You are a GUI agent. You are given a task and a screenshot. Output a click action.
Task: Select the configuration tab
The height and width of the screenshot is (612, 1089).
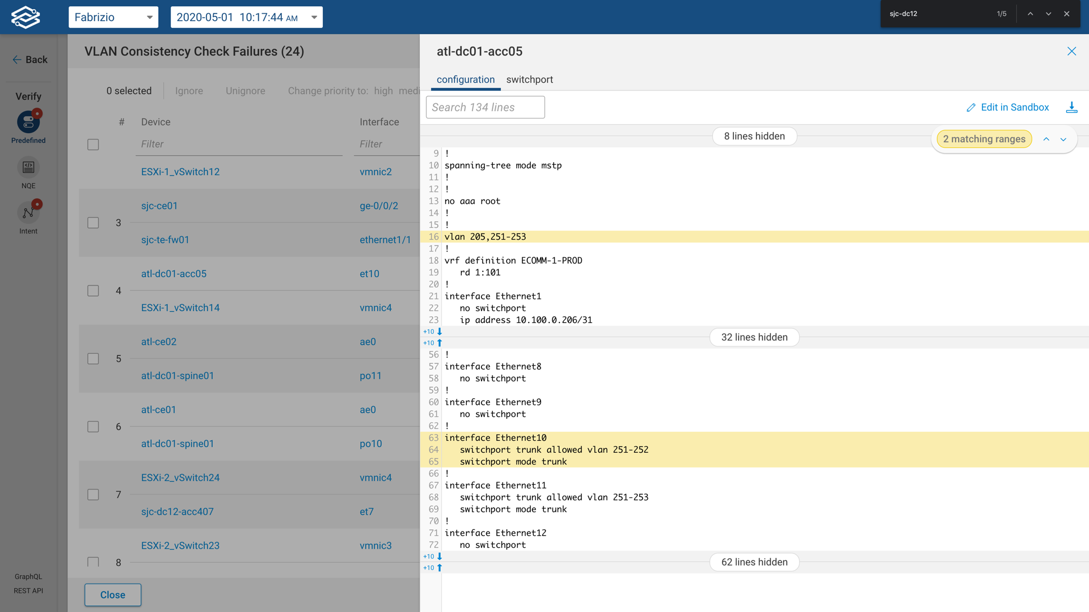[x=465, y=79]
